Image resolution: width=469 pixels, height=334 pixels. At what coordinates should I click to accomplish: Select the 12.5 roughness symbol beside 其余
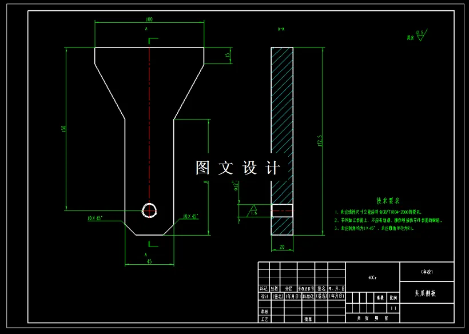(x=421, y=35)
